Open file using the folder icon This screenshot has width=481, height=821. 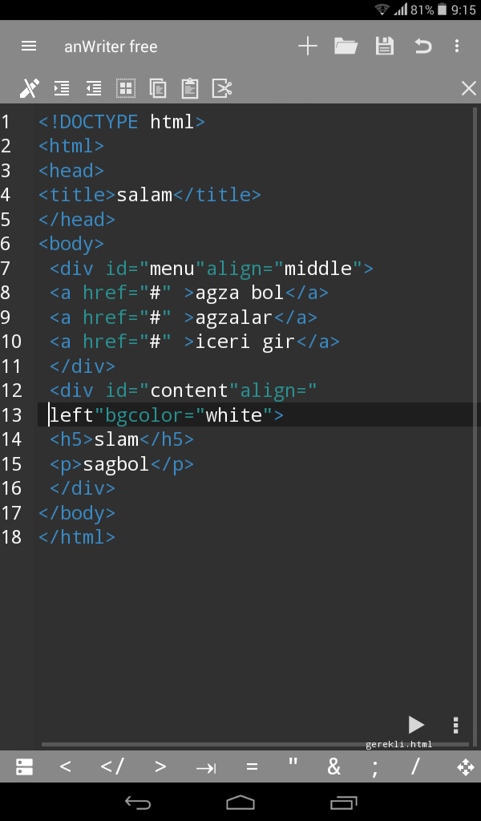click(x=346, y=46)
